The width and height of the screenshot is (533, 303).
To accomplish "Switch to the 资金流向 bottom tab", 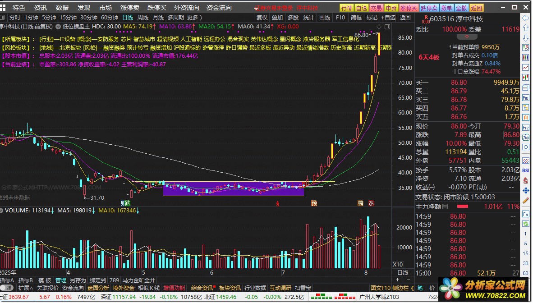I will click(73, 288).
